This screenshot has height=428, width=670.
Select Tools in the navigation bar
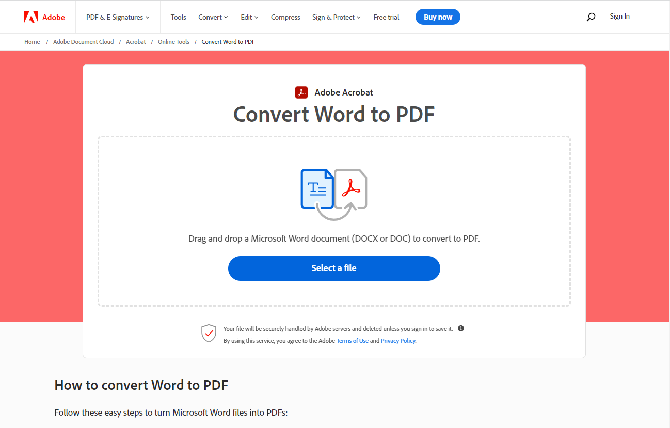click(178, 17)
